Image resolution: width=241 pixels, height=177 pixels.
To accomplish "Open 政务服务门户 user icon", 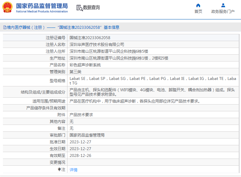I will (x=223, y=6).
